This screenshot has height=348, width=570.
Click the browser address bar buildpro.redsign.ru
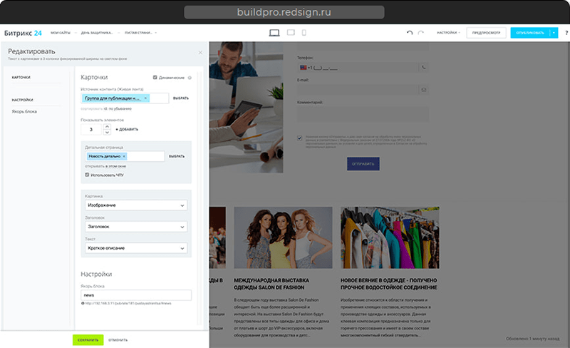coord(284,12)
